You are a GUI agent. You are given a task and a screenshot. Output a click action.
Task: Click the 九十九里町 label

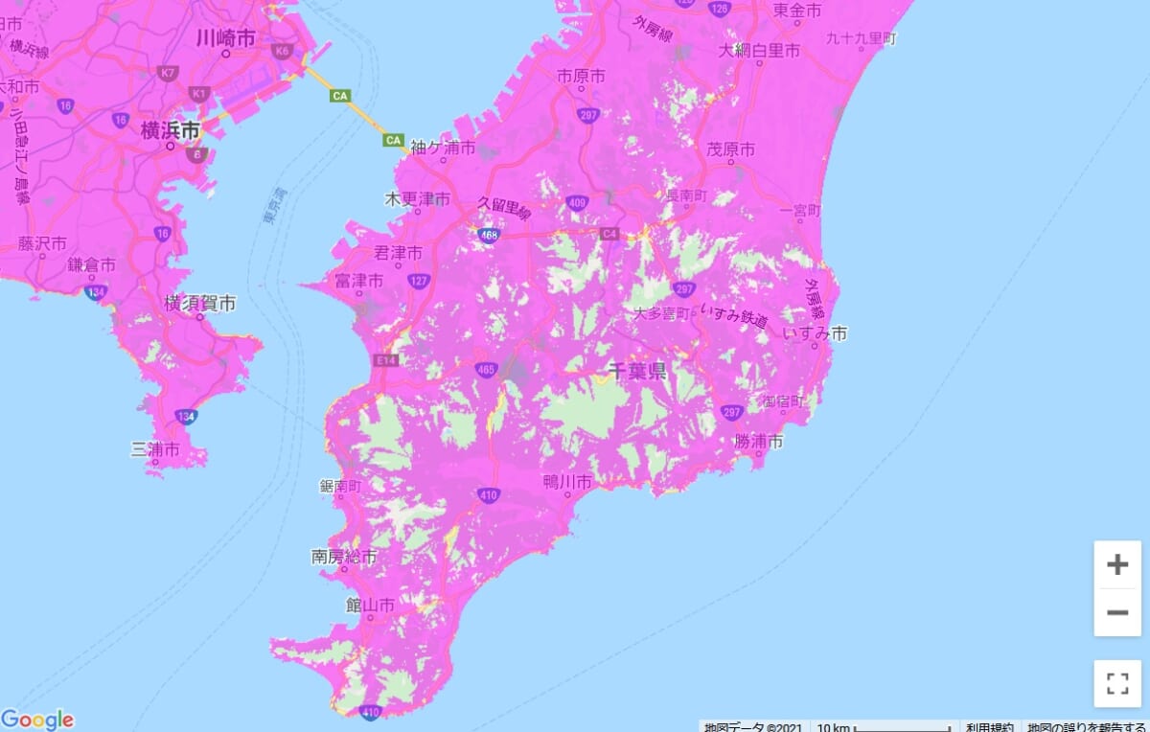tap(862, 38)
